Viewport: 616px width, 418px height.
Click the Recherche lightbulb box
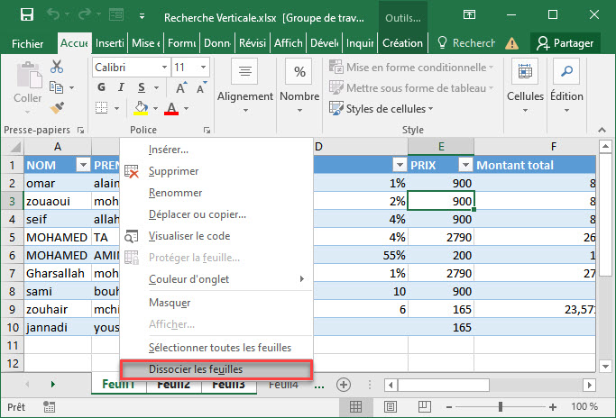(466, 42)
